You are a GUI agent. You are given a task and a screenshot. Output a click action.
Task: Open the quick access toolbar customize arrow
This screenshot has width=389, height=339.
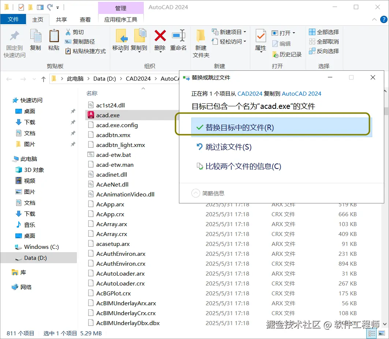(57, 7)
